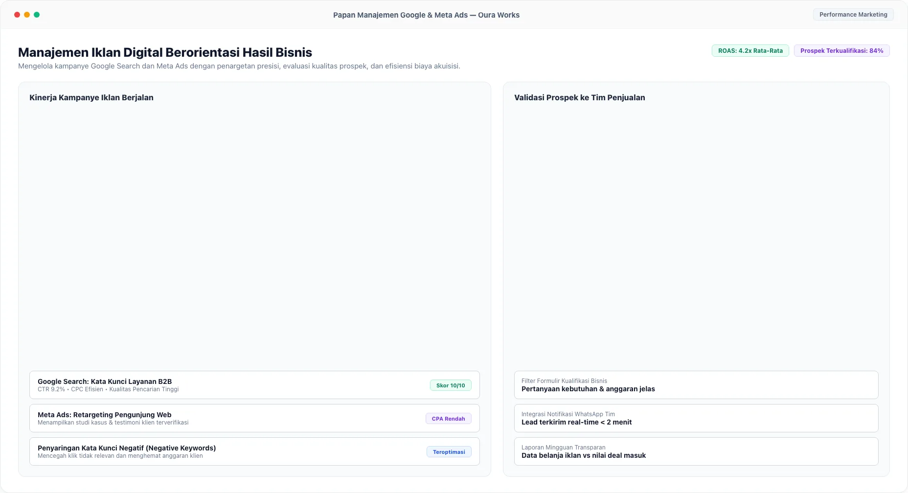Click the Teroptimasi status tag
This screenshot has width=908, height=493.
[449, 452]
